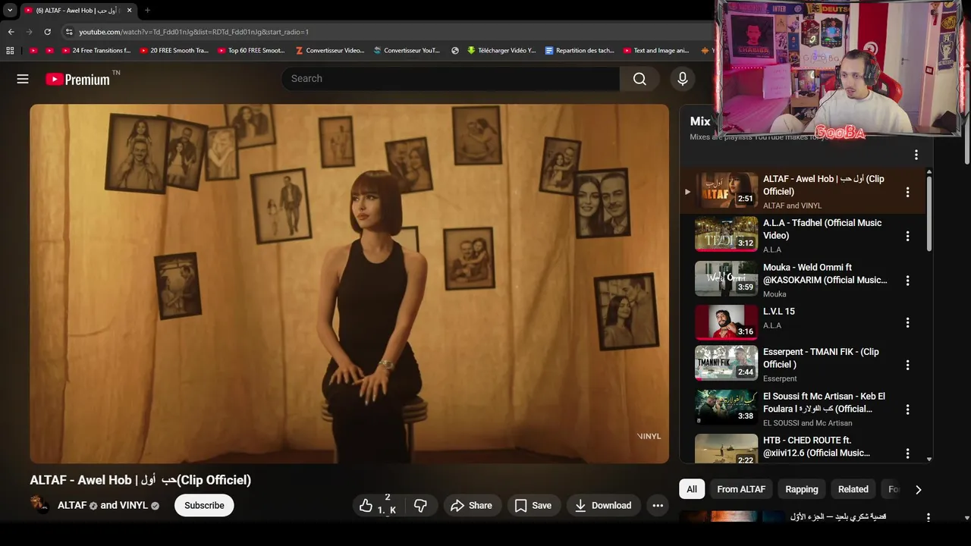Open options for ALTAF - Awel Hob playlist item
971x546 pixels.
907,192
